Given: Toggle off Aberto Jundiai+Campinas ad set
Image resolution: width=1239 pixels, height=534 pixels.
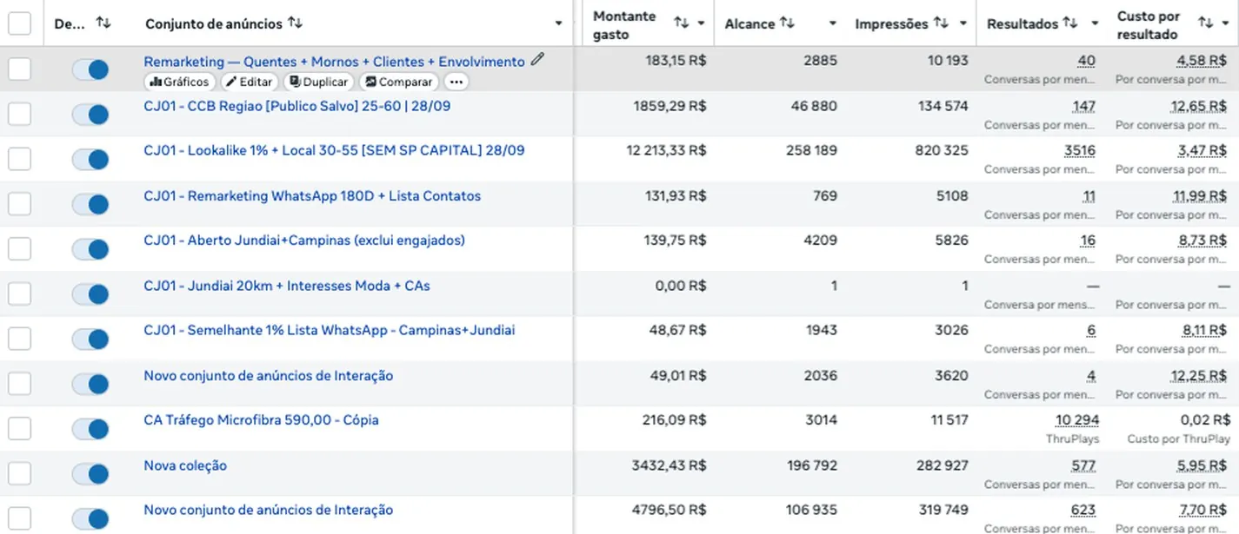Looking at the screenshot, I should click(x=90, y=249).
